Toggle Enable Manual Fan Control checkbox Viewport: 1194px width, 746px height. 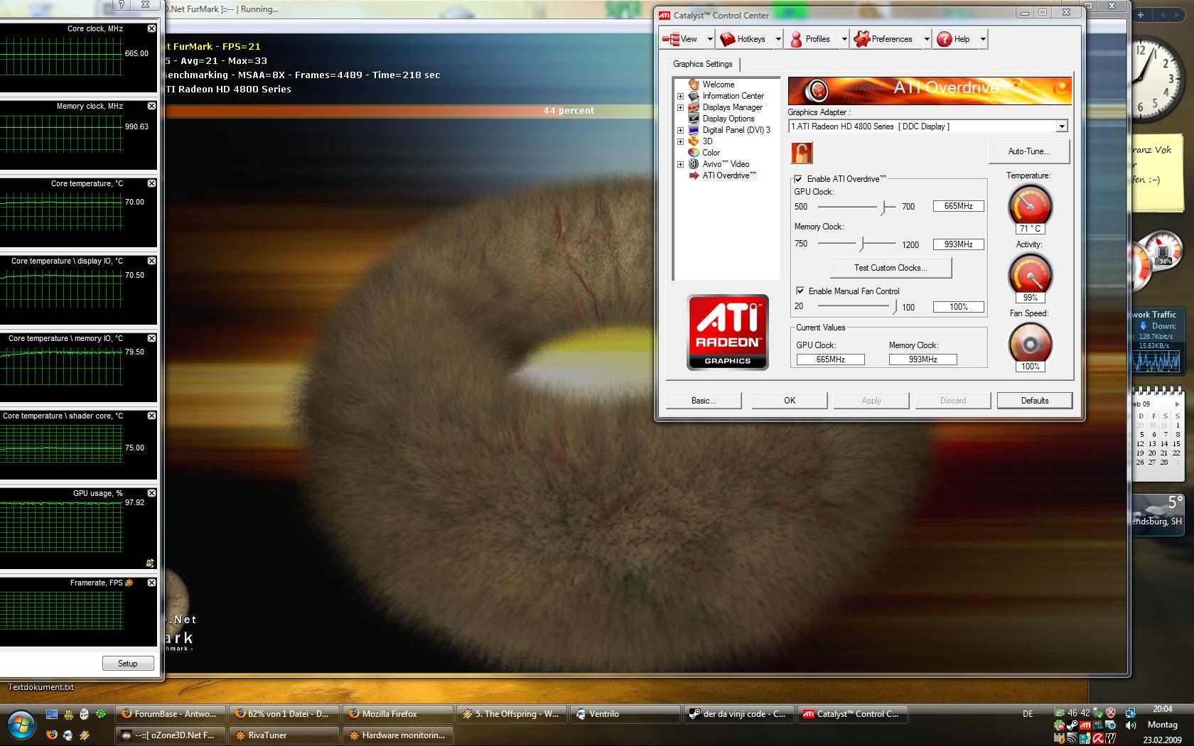tap(800, 291)
